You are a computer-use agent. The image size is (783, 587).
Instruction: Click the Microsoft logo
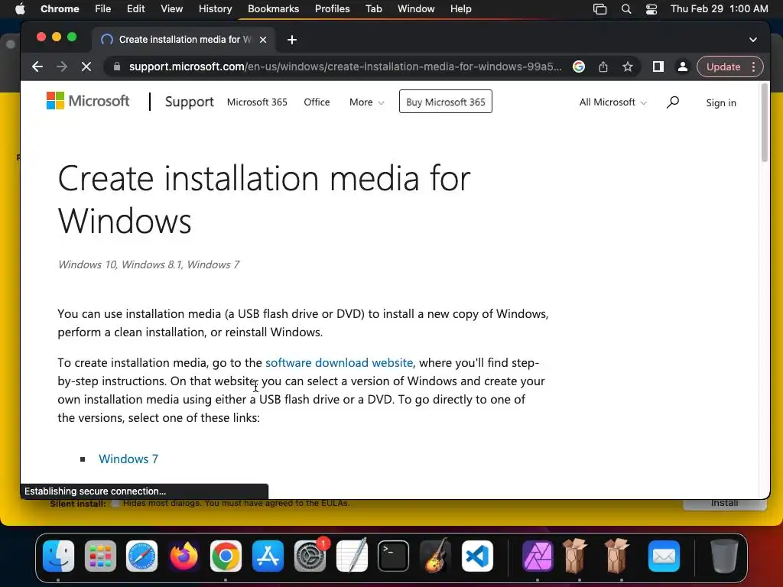click(88, 101)
